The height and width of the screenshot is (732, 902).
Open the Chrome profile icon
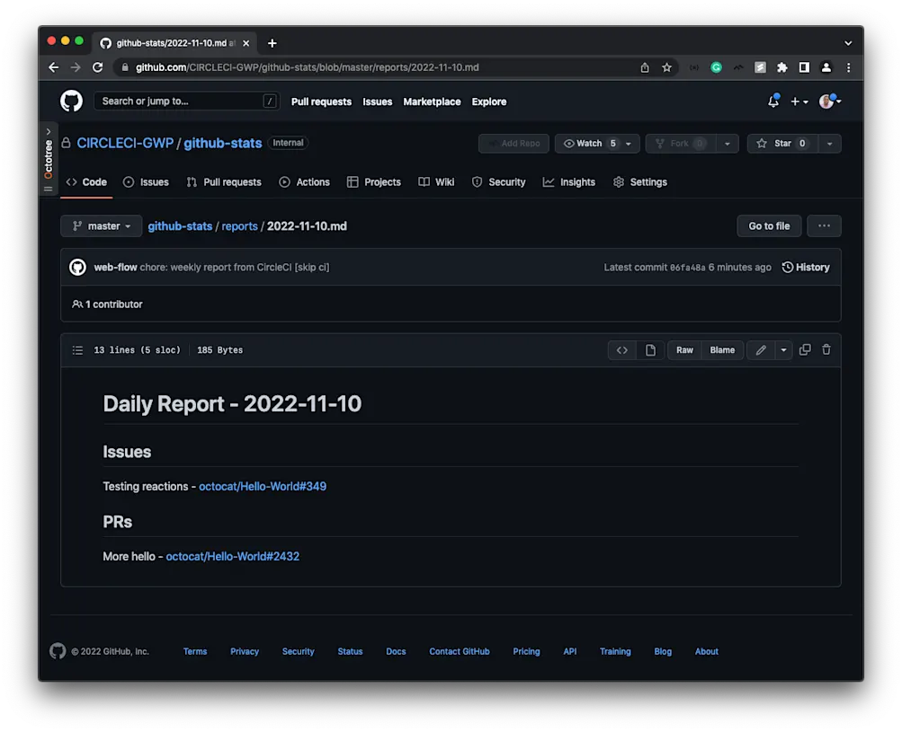(x=826, y=67)
